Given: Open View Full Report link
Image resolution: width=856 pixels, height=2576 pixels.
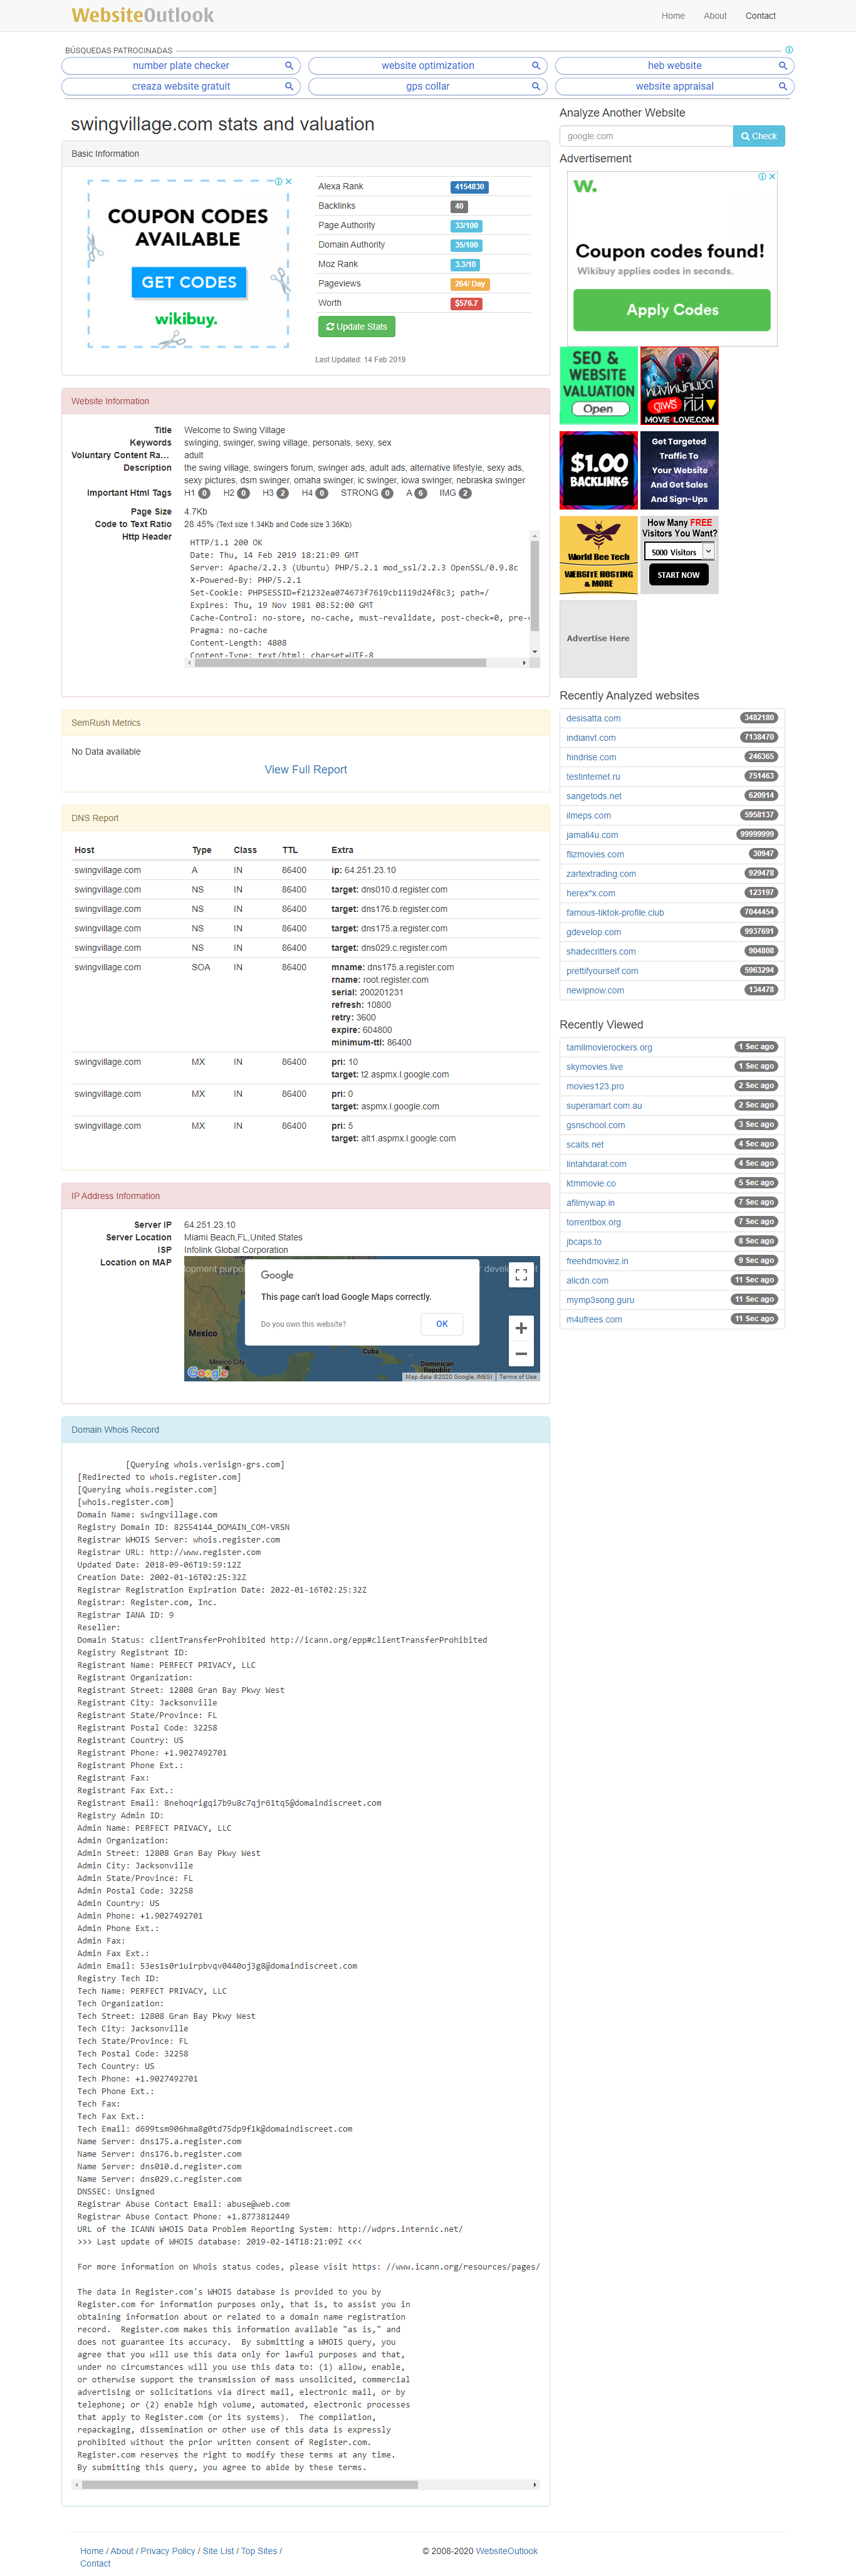Looking at the screenshot, I should coord(306,769).
